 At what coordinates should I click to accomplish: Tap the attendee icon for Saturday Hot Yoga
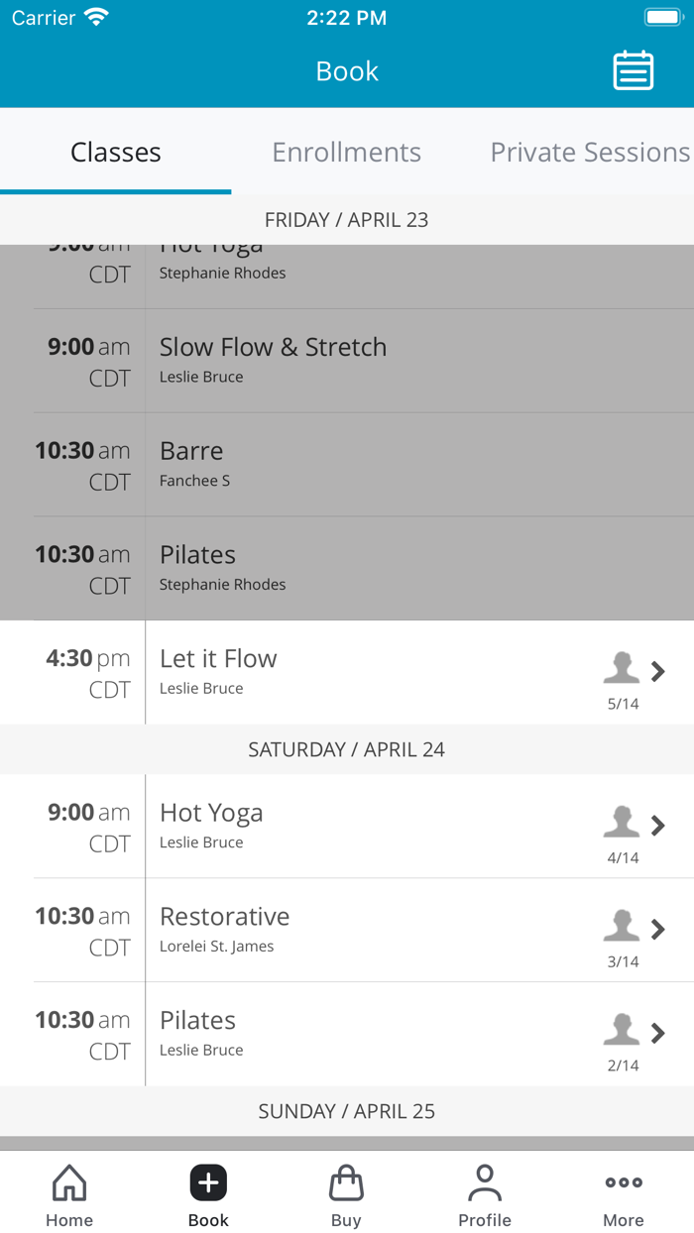pyautogui.click(x=622, y=823)
